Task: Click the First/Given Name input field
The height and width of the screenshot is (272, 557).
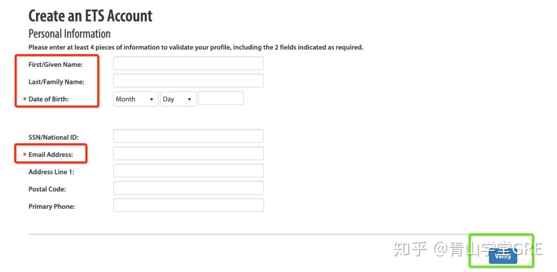Action: [188, 63]
